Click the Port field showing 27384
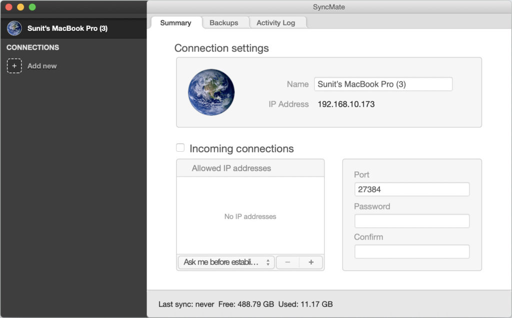Screen dimensions: 512x318 click(411, 189)
